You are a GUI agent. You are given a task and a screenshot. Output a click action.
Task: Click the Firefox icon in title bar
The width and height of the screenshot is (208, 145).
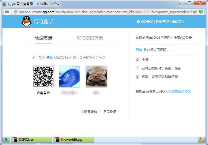click(x=4, y=4)
